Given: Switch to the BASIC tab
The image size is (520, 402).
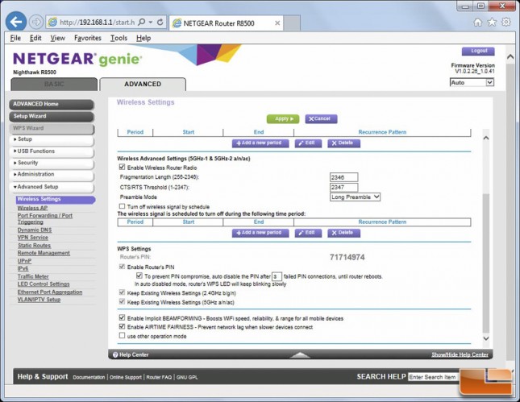Looking at the screenshot, I should coord(54,84).
